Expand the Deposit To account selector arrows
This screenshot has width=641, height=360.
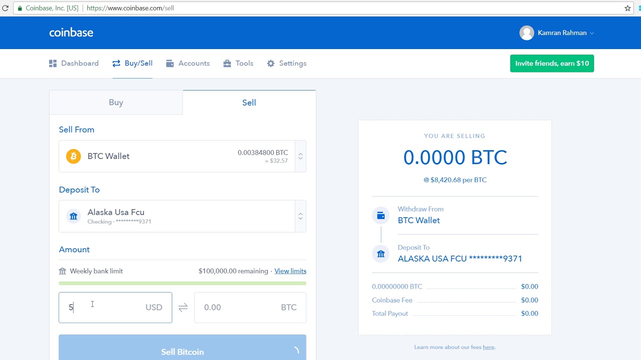coord(300,216)
